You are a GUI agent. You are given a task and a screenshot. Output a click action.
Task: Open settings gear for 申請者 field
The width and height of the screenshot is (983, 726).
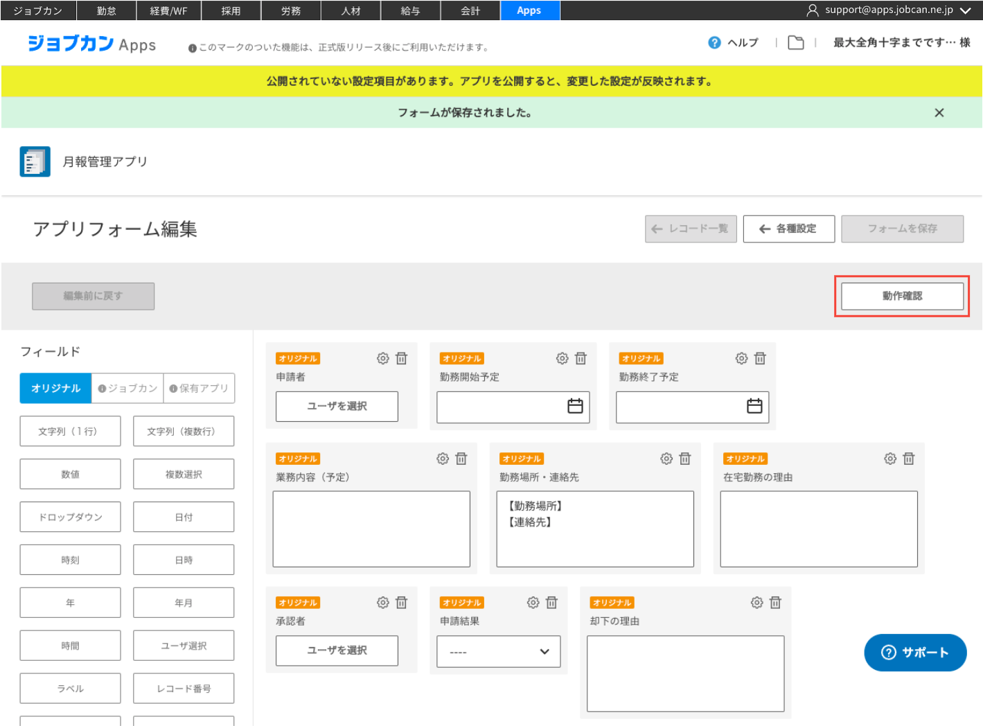(x=382, y=358)
